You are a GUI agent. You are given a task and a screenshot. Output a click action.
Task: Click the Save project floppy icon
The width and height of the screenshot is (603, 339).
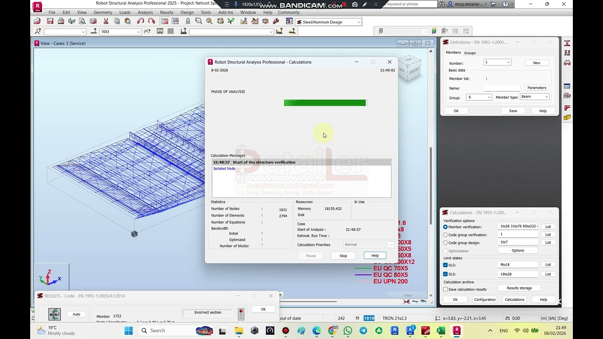click(x=50, y=21)
